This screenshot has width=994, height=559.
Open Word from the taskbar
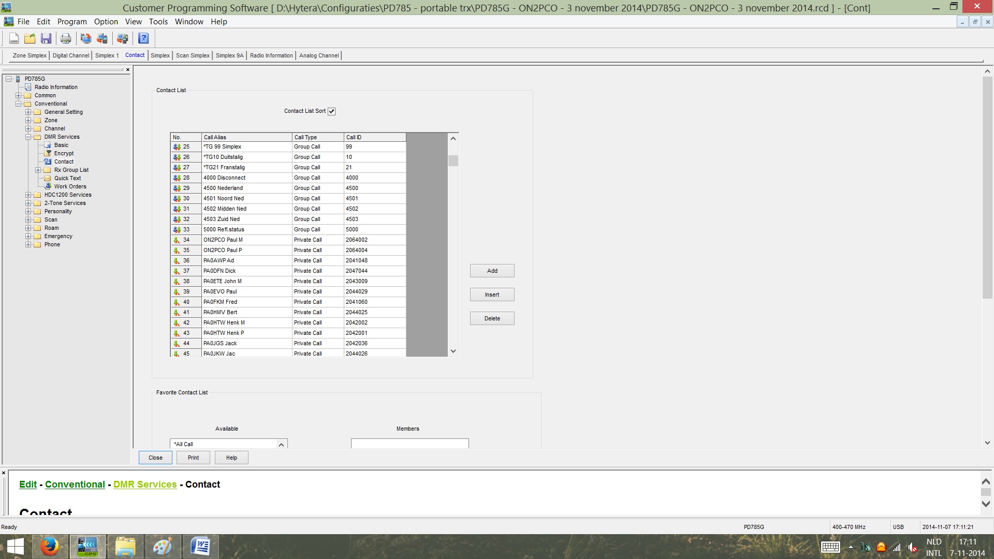coord(200,547)
